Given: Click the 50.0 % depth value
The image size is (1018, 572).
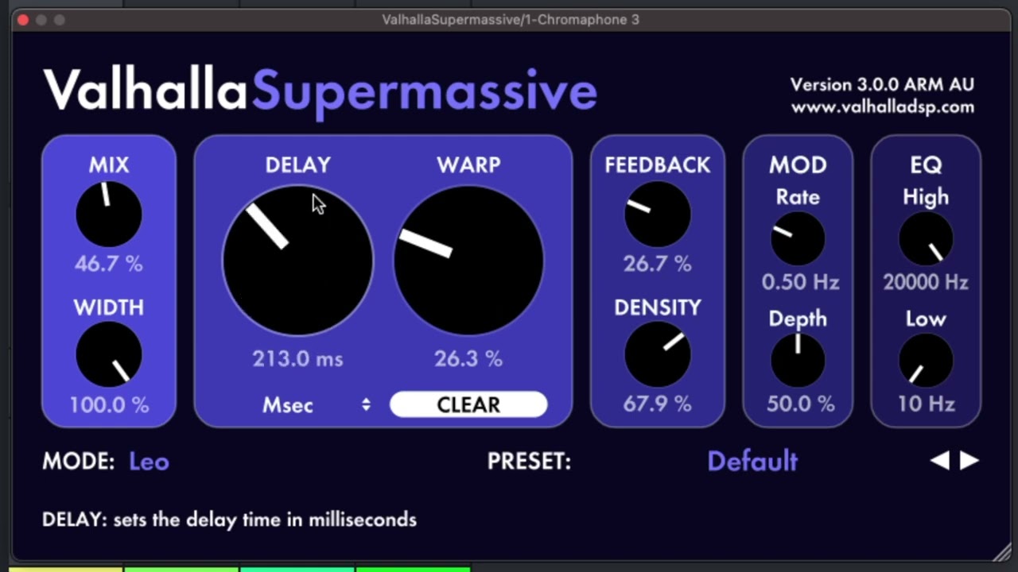Looking at the screenshot, I should (800, 404).
